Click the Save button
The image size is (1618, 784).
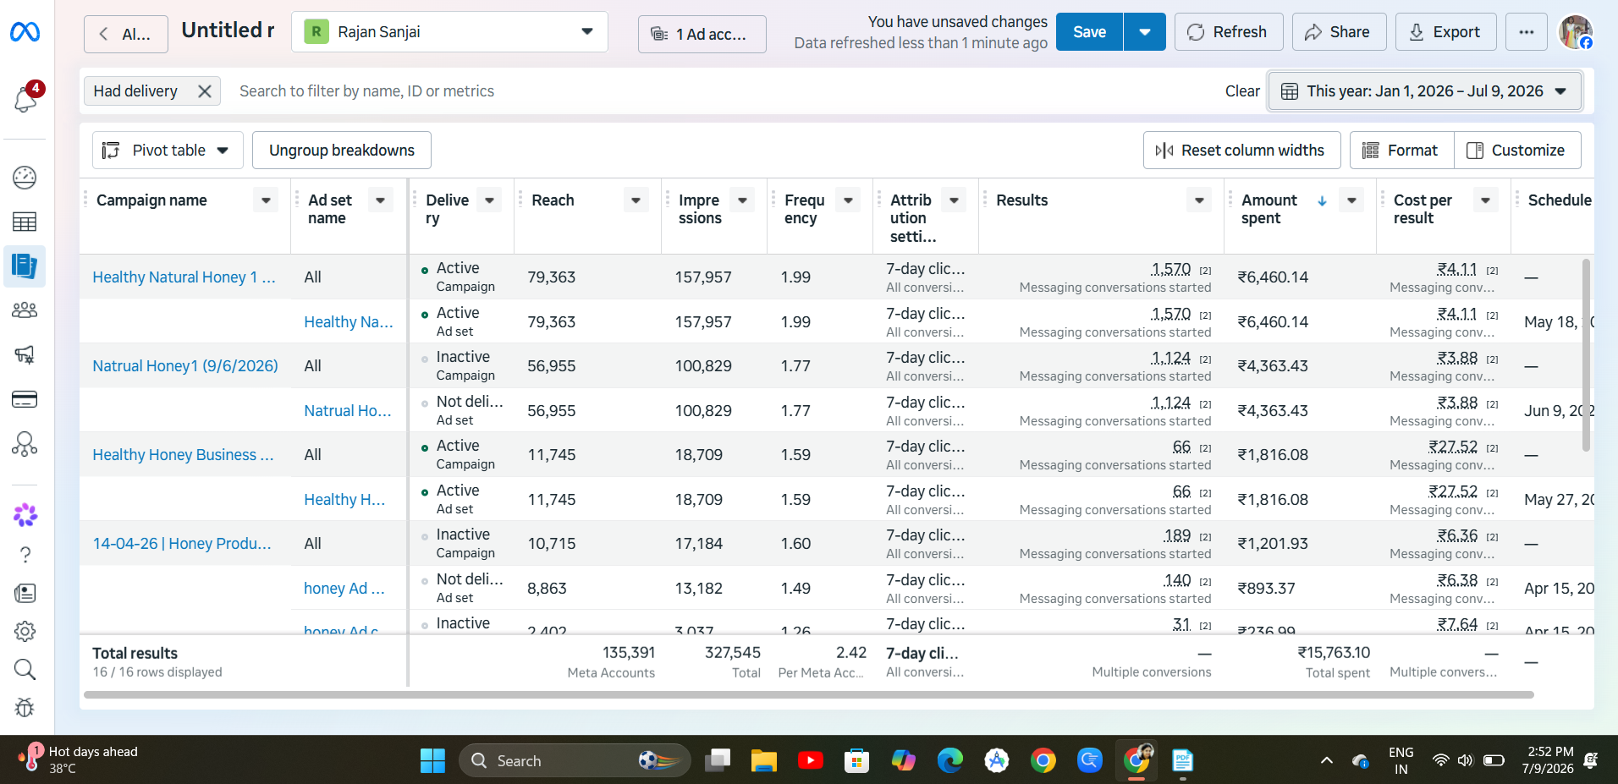tap(1090, 32)
